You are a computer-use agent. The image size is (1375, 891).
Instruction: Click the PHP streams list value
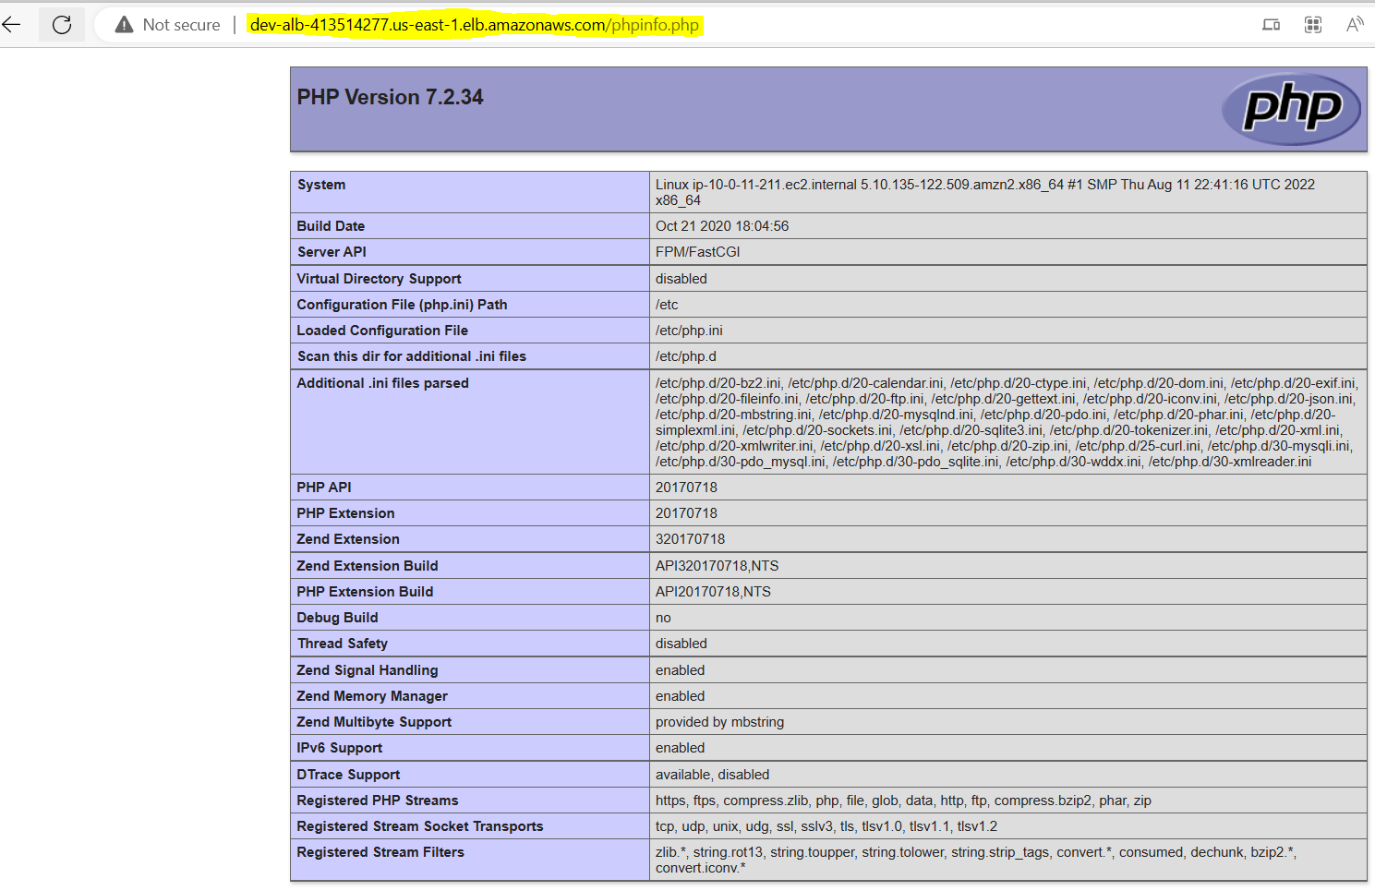[x=903, y=801]
